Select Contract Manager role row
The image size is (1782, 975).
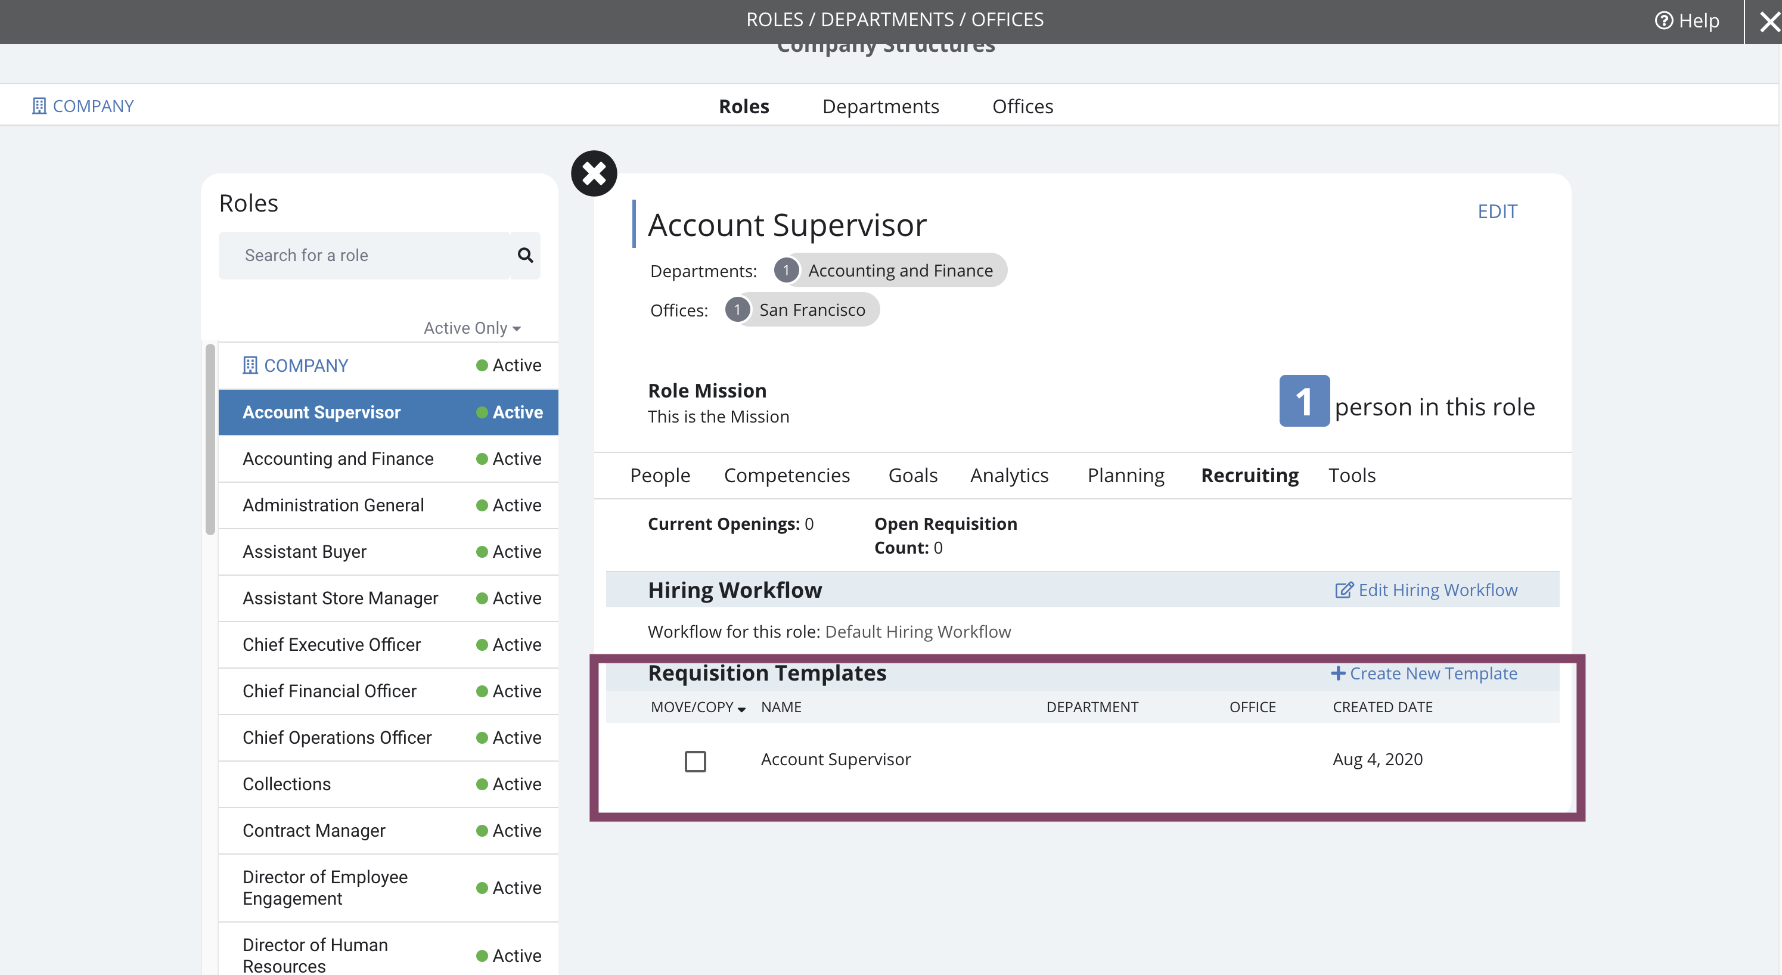point(388,830)
